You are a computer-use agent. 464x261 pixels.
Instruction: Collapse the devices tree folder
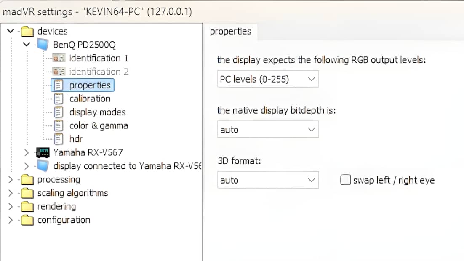(x=11, y=31)
